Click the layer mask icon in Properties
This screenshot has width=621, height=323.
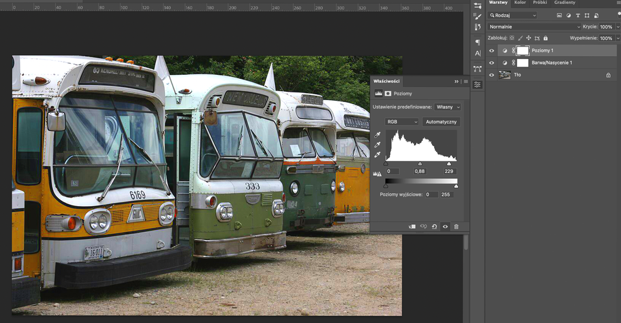point(388,93)
